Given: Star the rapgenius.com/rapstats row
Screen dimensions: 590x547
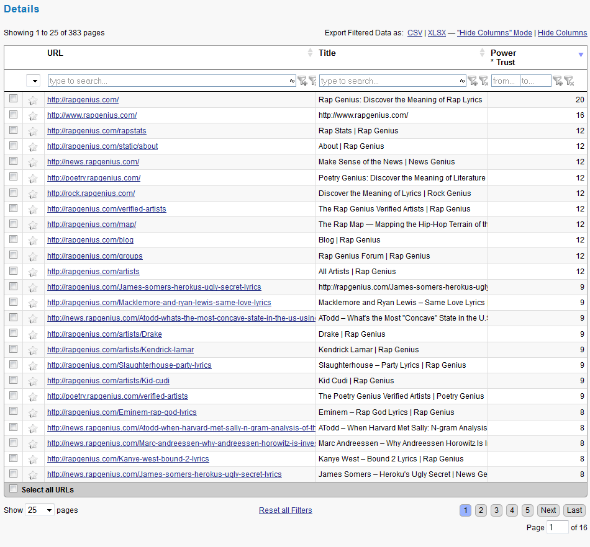Looking at the screenshot, I should click(33, 131).
